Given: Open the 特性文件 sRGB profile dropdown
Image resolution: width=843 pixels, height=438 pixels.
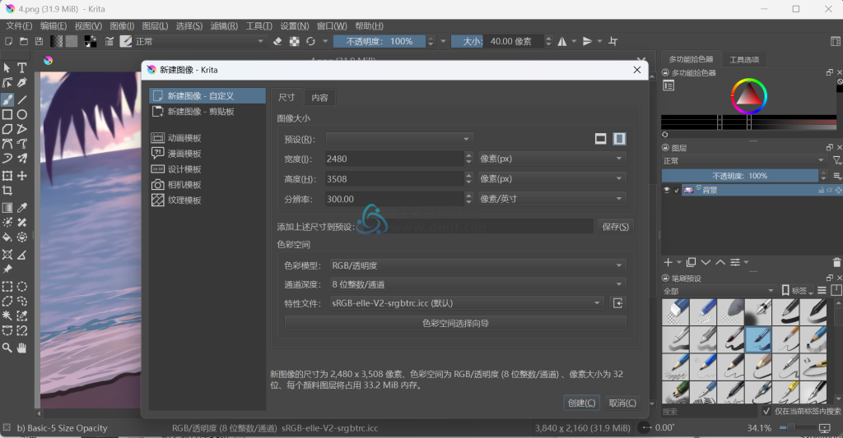Looking at the screenshot, I should pyautogui.click(x=467, y=303).
